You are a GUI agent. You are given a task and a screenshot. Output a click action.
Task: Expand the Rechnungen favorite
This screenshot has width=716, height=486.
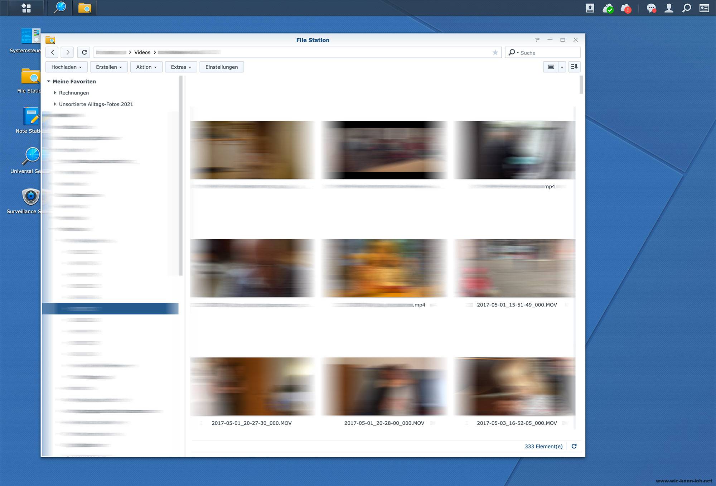pyautogui.click(x=55, y=93)
